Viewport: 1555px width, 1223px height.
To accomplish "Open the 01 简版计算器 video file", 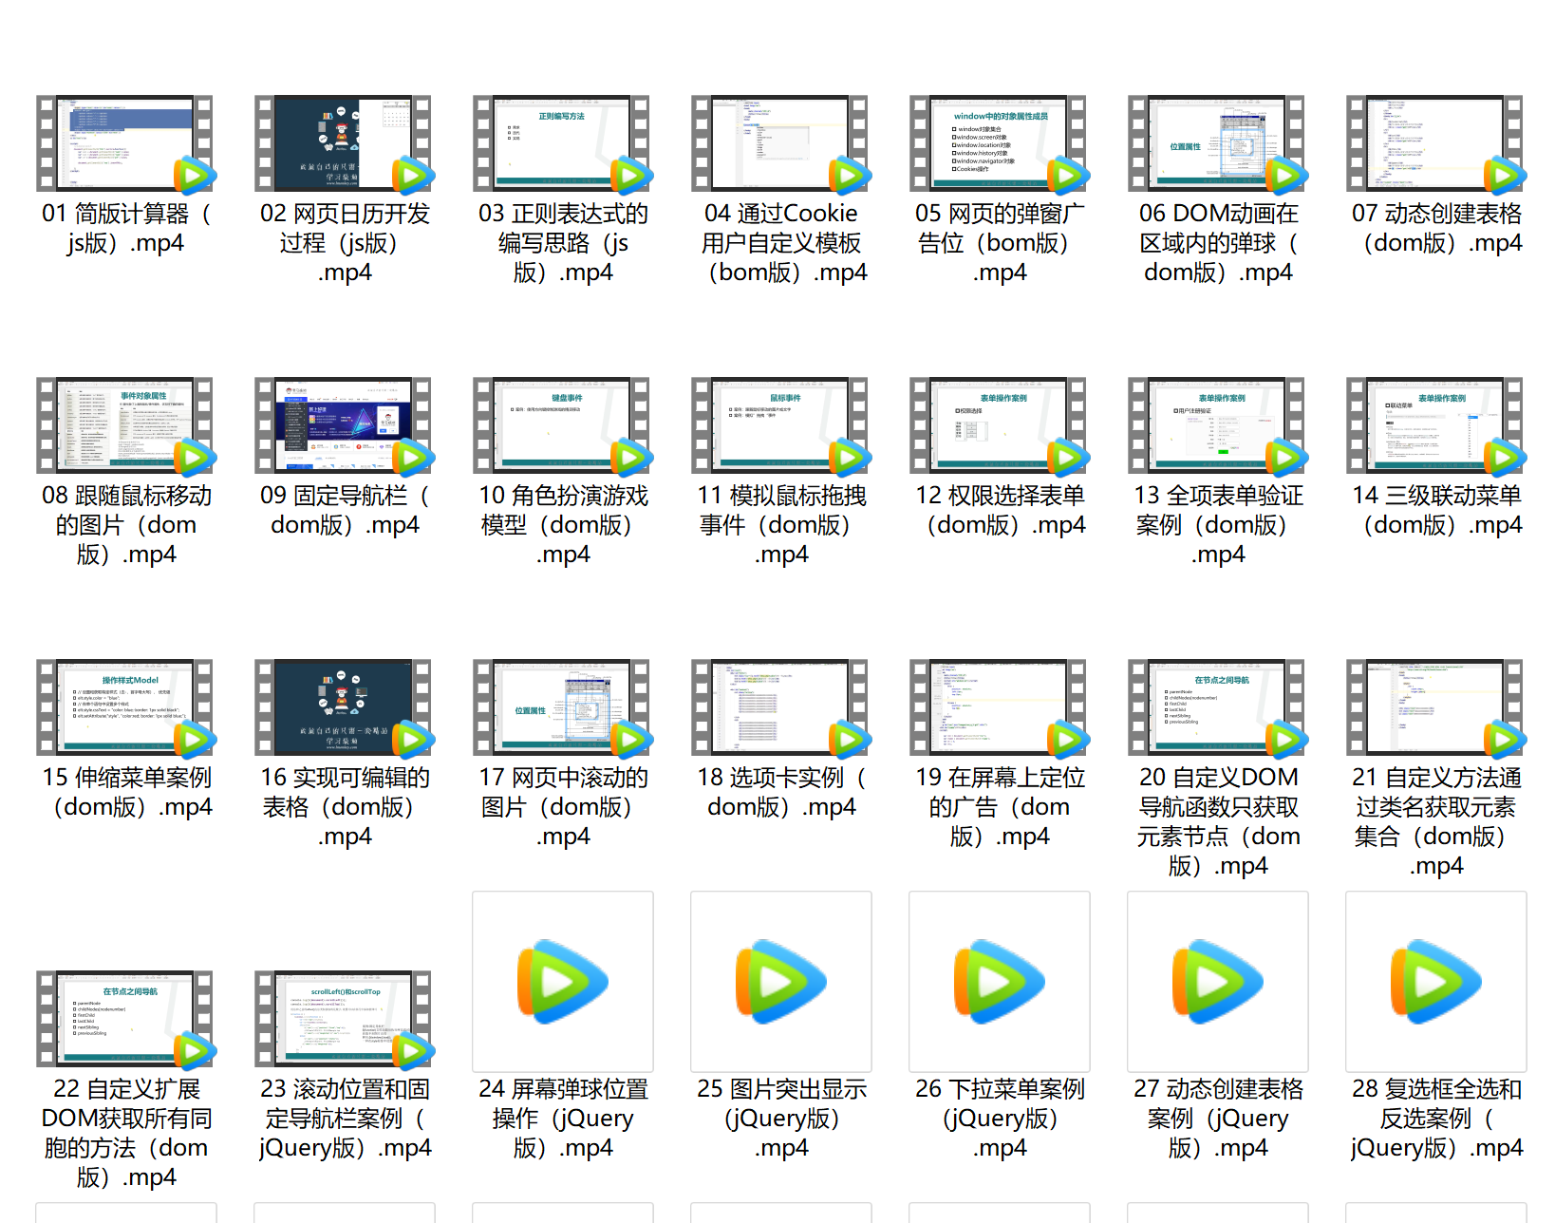I will pyautogui.click(x=124, y=143).
